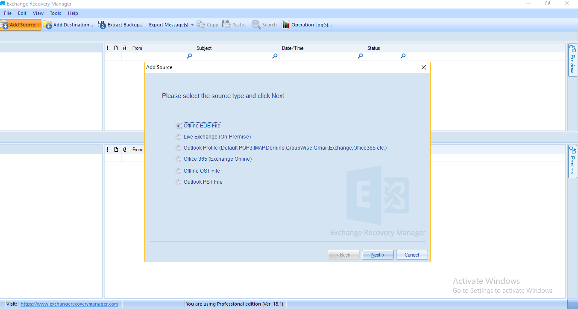
Task: Click item type column icon in upper list
Action: pyautogui.click(x=116, y=48)
